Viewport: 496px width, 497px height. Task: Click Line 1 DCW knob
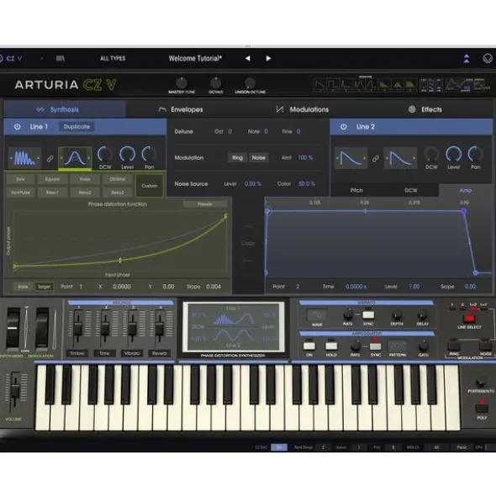click(105, 155)
